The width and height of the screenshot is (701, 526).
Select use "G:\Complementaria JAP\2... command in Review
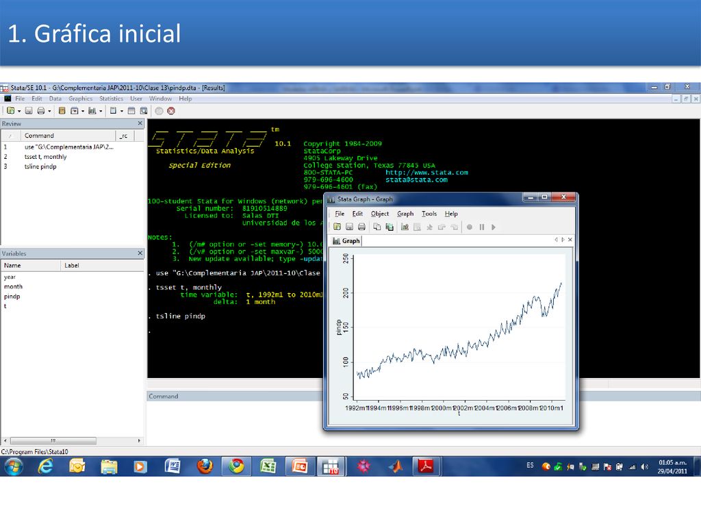point(69,147)
